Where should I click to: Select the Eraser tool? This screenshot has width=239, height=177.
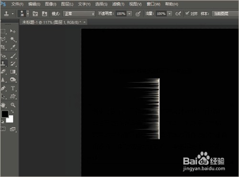[x=3, y=72]
